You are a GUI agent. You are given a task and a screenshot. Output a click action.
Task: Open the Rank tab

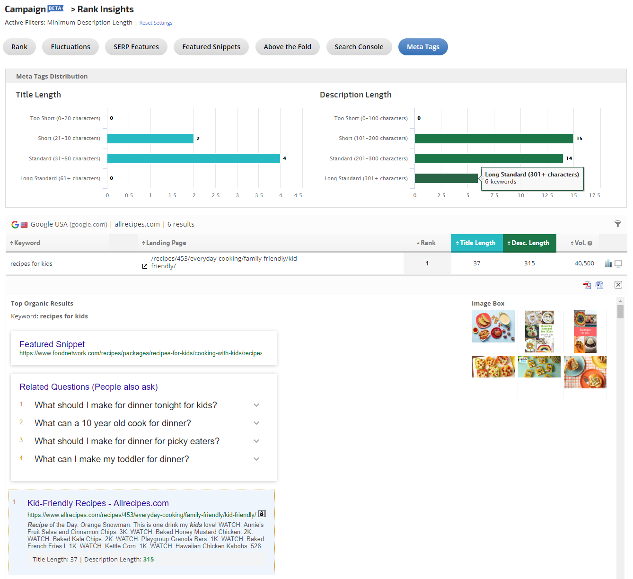pos(19,47)
